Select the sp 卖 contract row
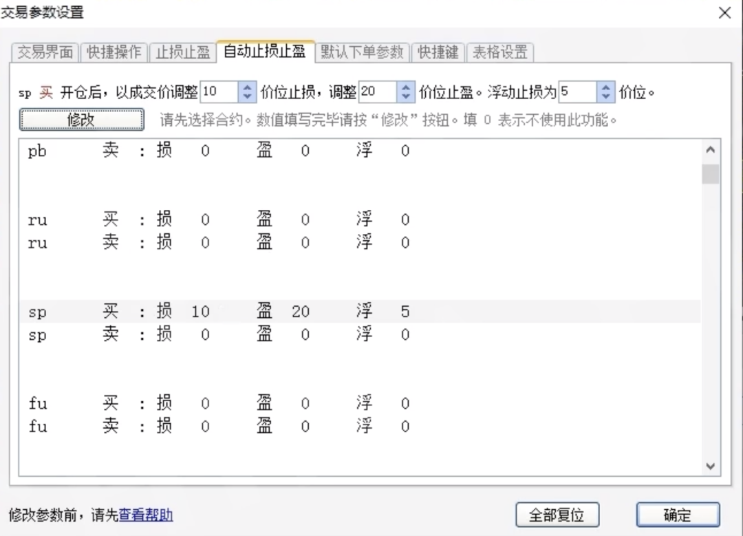This screenshot has width=743, height=536. [206, 334]
